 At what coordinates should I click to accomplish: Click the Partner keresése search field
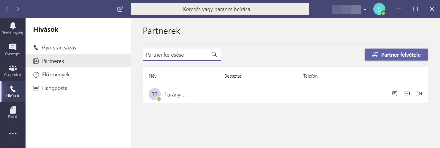coord(177,55)
